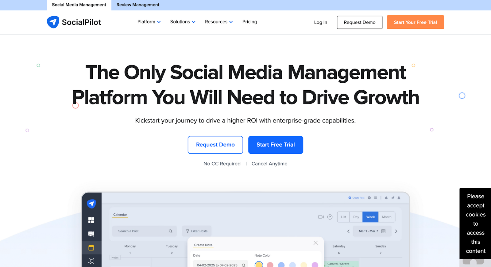
Task: Switch the calendar to Day view
Action: pyautogui.click(x=356, y=217)
